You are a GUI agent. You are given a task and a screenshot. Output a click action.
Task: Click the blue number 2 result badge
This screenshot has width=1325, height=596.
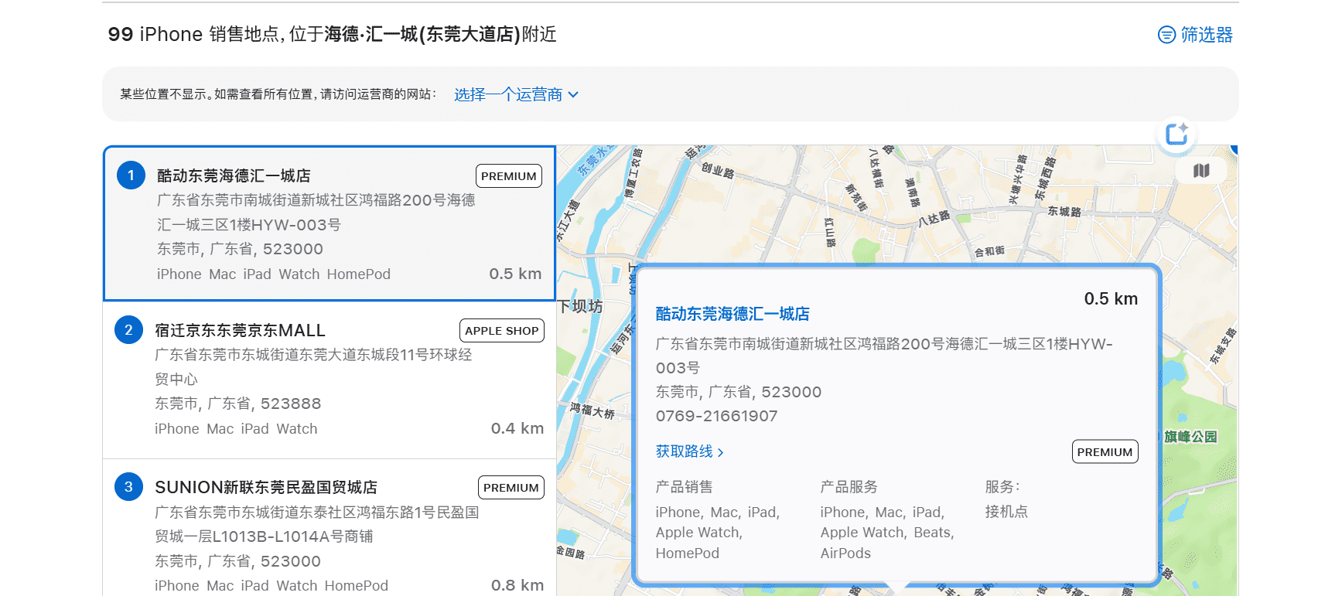(128, 330)
